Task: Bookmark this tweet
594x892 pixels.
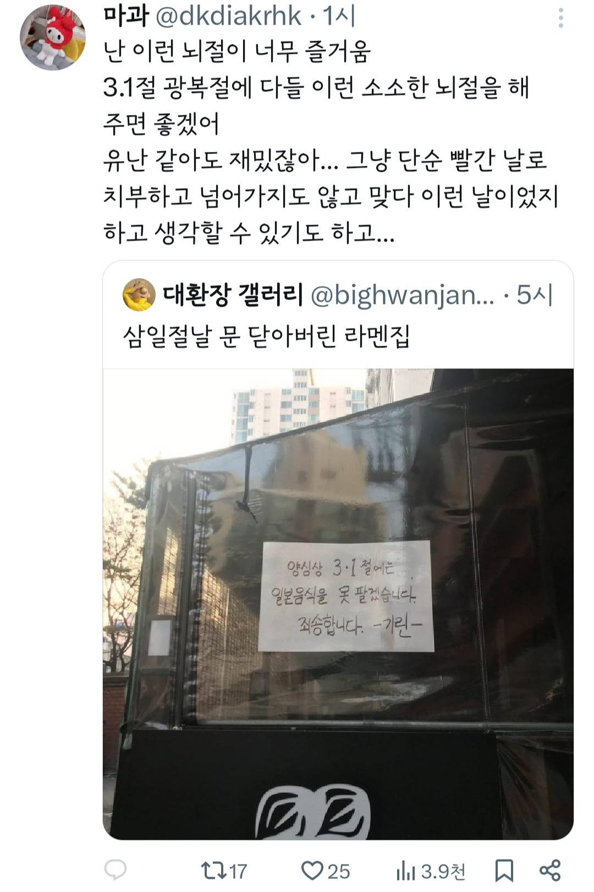Action: coord(504,871)
